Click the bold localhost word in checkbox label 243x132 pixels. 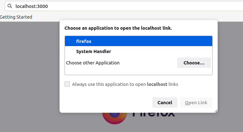(x=157, y=84)
